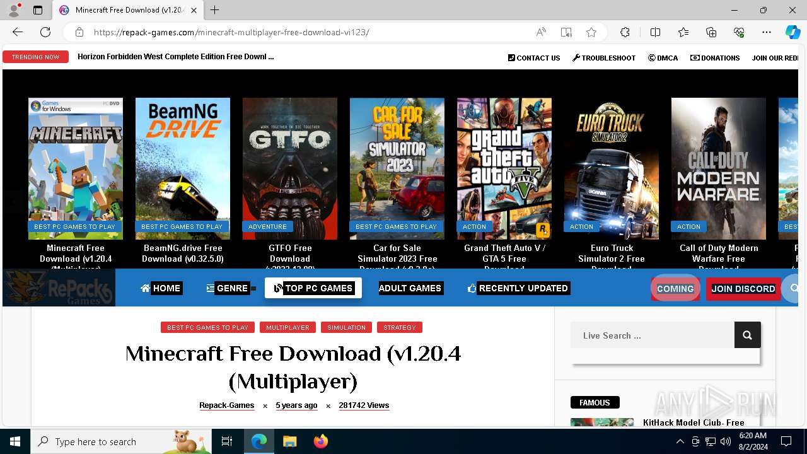Viewport: 807px width, 454px height.
Task: Open the GTFO cover thumbnail
Action: (290, 168)
